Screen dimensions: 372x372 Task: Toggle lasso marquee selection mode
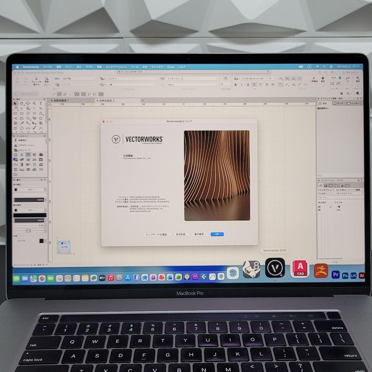(x=89, y=94)
